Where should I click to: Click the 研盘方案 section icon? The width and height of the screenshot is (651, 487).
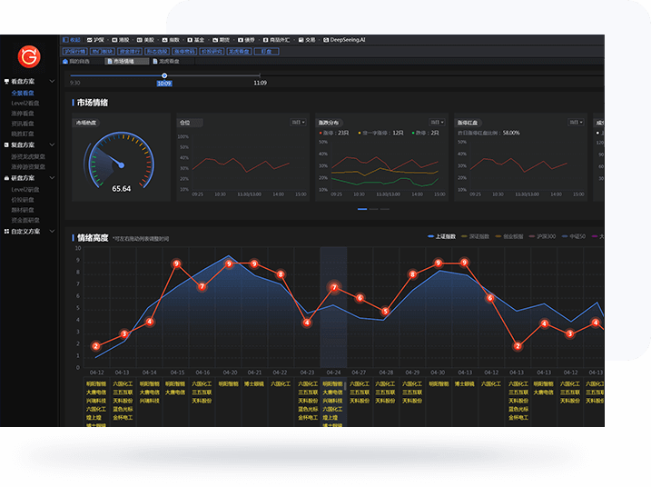click(6, 178)
